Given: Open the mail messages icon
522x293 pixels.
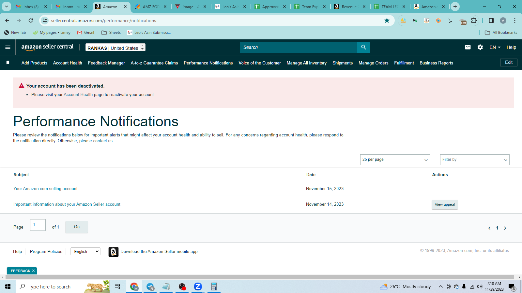Looking at the screenshot, I should 468,47.
